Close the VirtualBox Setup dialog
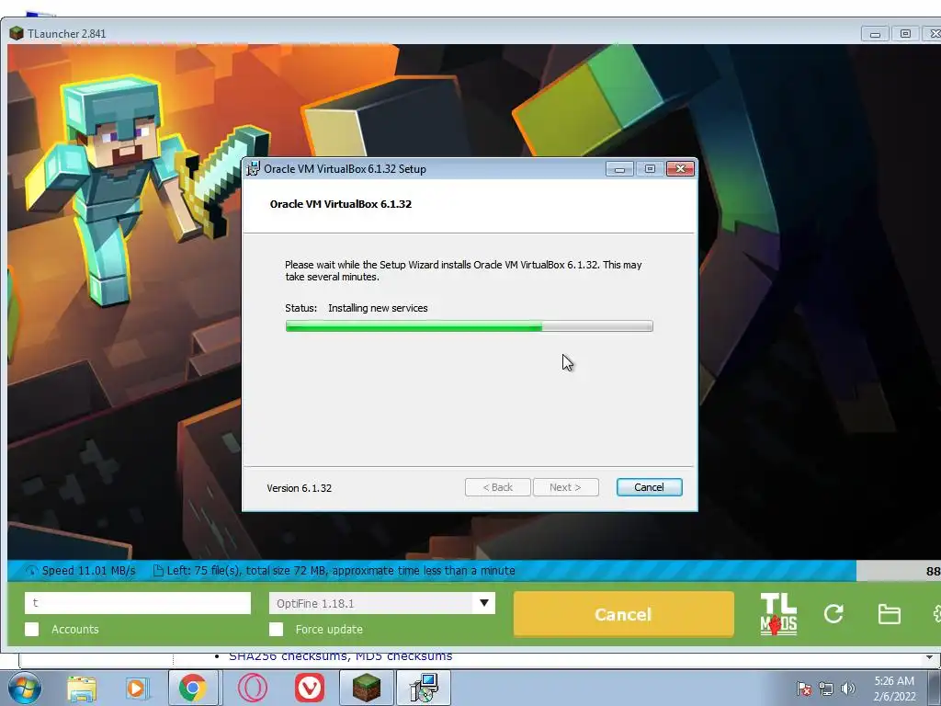Image resolution: width=941 pixels, height=706 pixels. [x=681, y=169]
